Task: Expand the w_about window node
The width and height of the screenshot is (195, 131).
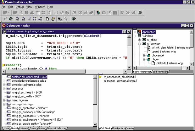Action: [139, 40]
